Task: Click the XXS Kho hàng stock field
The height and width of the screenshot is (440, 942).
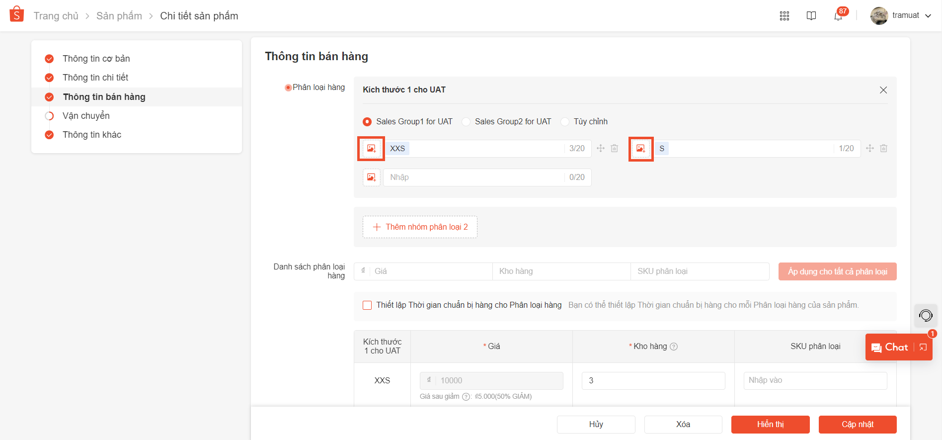Action: 653,381
